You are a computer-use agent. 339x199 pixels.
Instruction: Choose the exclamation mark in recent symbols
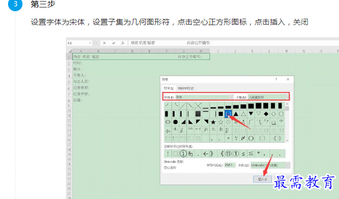168,154
